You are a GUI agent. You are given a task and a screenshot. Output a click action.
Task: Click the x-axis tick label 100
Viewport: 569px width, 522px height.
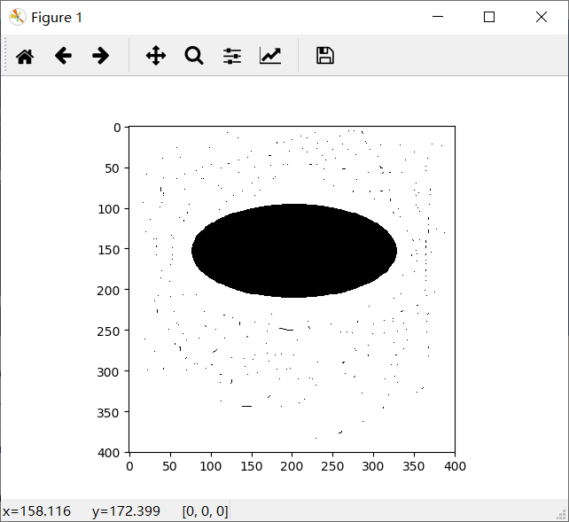coord(210,466)
